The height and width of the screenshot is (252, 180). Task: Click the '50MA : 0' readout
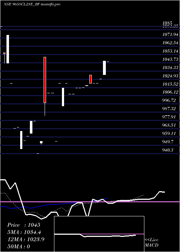tap(19, 247)
